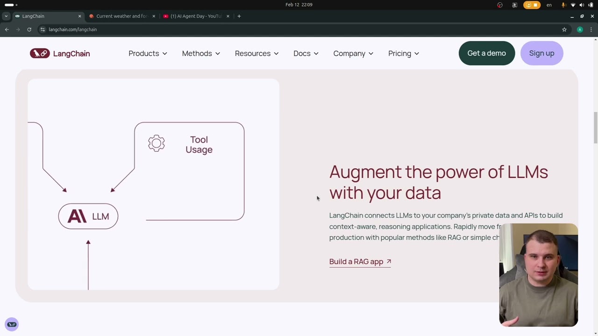Open the 'en' keyboard language selector
598x336 pixels.
coord(549,5)
